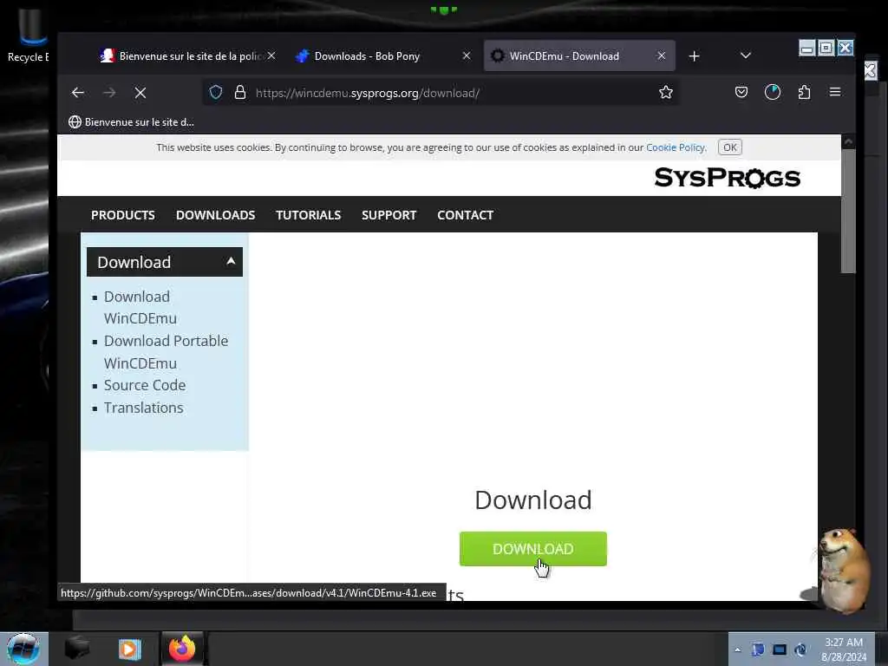Click the tray icon left of the clock

pyautogui.click(x=800, y=650)
